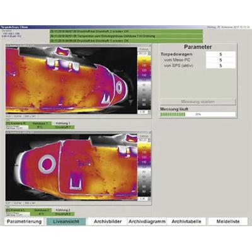252x252 pixels.
Task: Click the Messung läuft progress bar
Action: 198,115
